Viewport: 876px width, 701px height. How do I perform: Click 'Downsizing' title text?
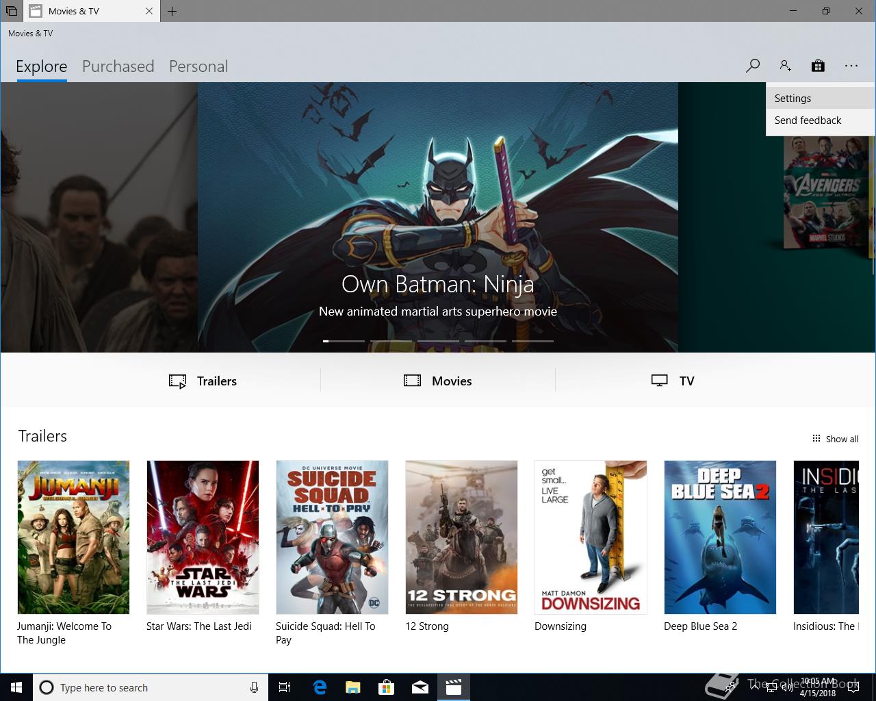coord(561,626)
